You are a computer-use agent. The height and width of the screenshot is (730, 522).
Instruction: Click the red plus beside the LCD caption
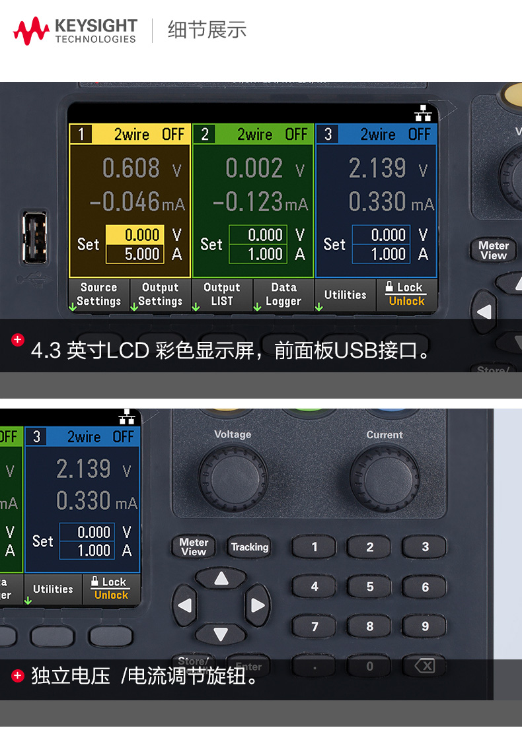coord(18,340)
